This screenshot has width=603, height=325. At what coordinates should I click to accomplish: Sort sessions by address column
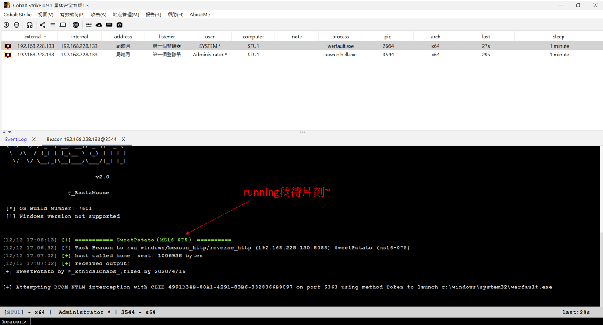point(123,37)
